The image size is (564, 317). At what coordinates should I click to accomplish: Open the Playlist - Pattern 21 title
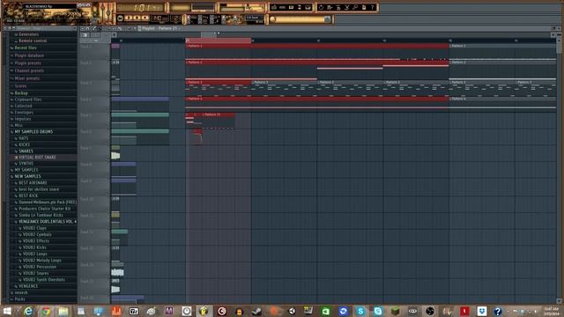(160, 28)
